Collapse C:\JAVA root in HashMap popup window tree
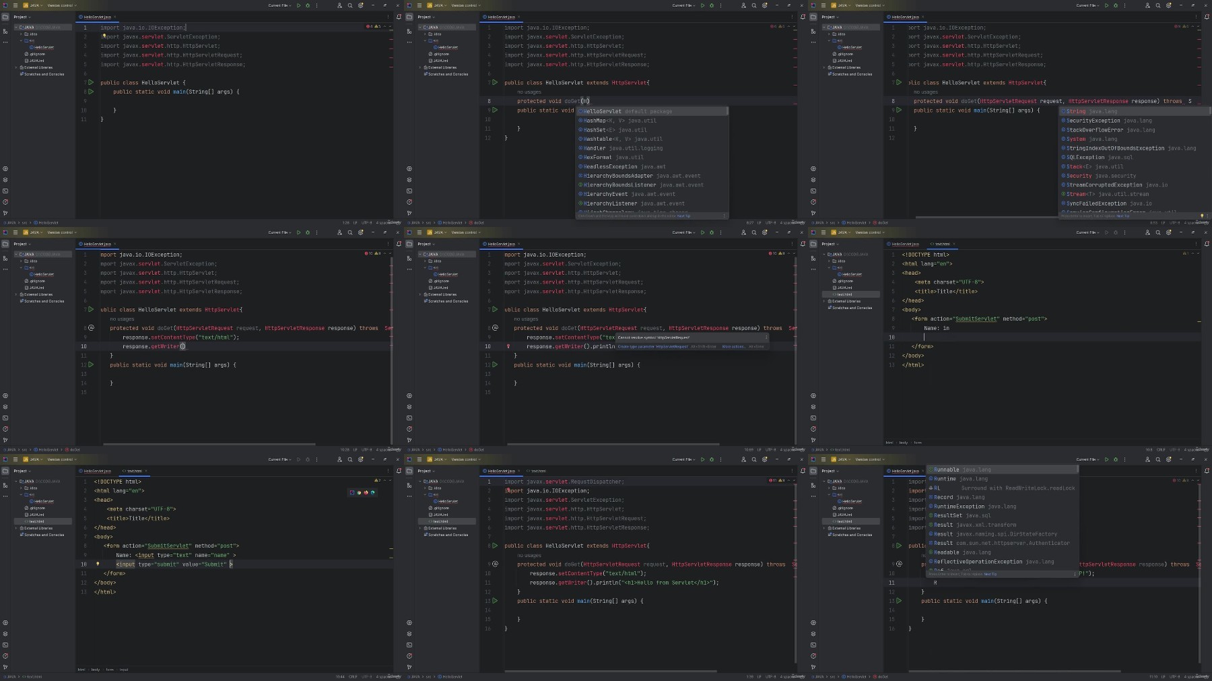Viewport: 1212px width, 681px height. coord(420,28)
